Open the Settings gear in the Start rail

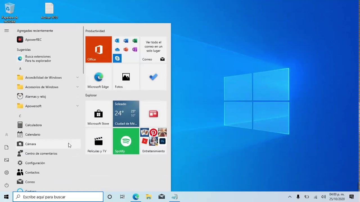click(x=6, y=173)
